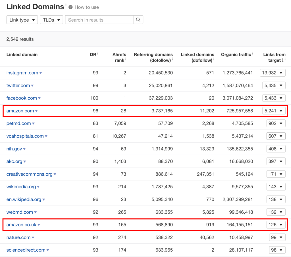Expand caret menu beside nih.gov

[24, 149]
